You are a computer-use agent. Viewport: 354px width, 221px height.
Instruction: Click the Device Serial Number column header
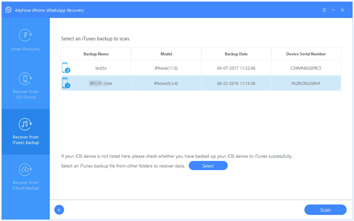pos(306,54)
